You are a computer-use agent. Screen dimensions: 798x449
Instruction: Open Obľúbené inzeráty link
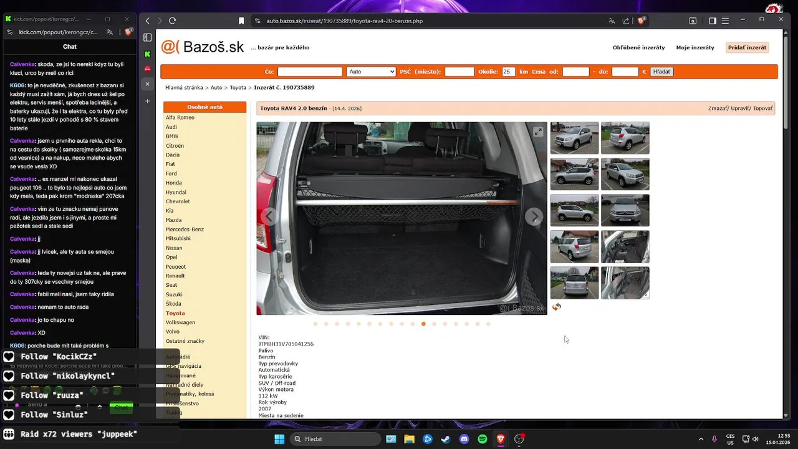tap(638, 47)
